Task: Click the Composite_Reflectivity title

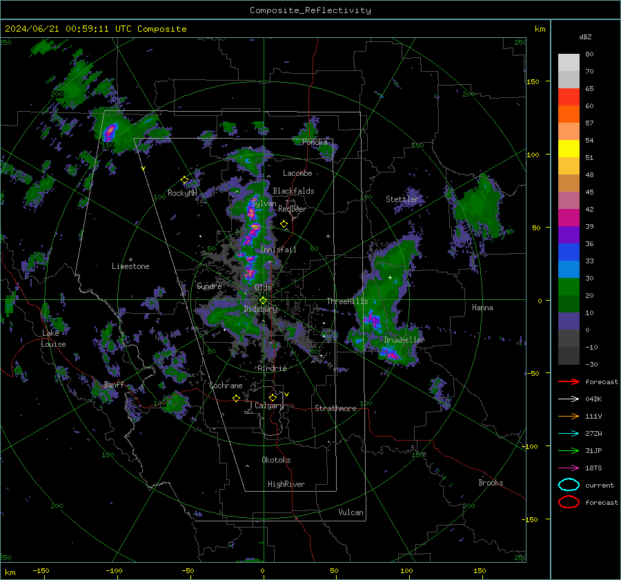Action: [x=310, y=10]
